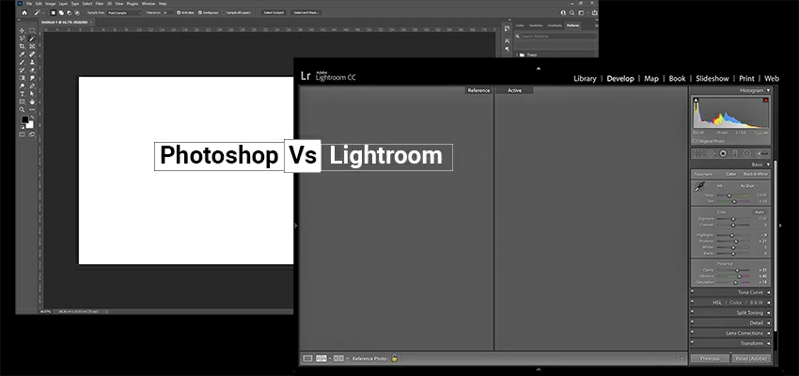Expand the Tone Curve panel

tap(749, 292)
